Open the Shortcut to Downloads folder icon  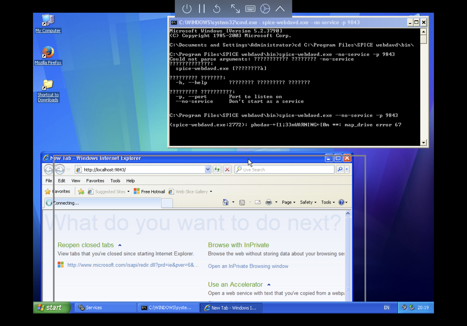click(x=48, y=91)
